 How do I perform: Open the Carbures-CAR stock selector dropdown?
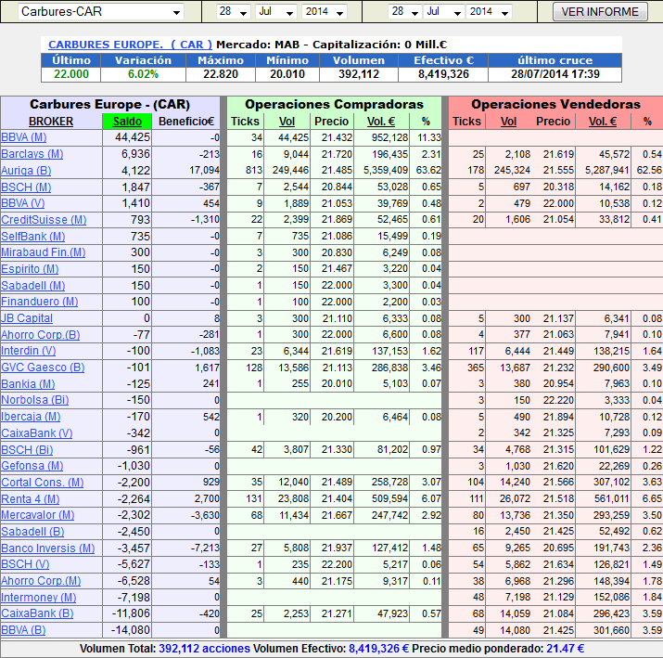100,12
